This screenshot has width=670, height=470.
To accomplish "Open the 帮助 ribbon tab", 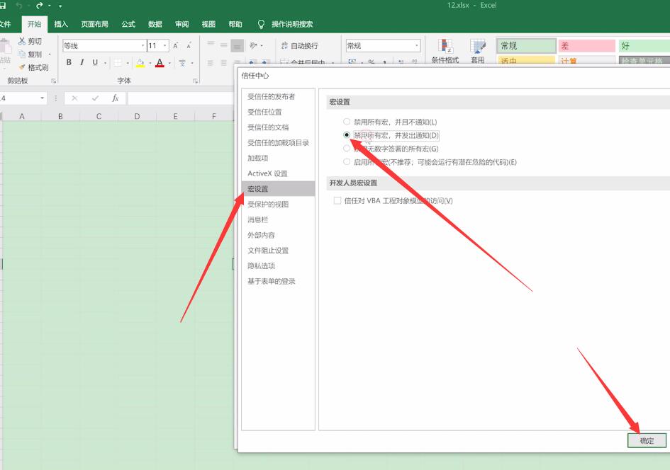I will (x=235, y=24).
